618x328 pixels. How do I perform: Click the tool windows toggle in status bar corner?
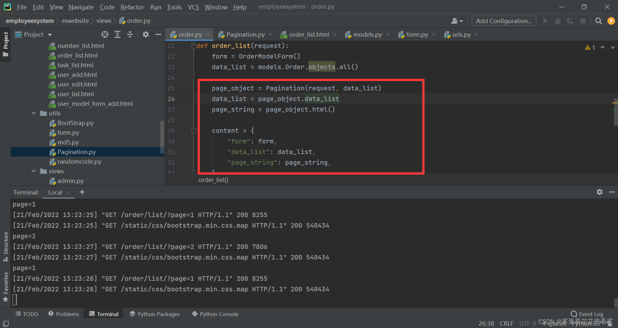click(x=5, y=324)
